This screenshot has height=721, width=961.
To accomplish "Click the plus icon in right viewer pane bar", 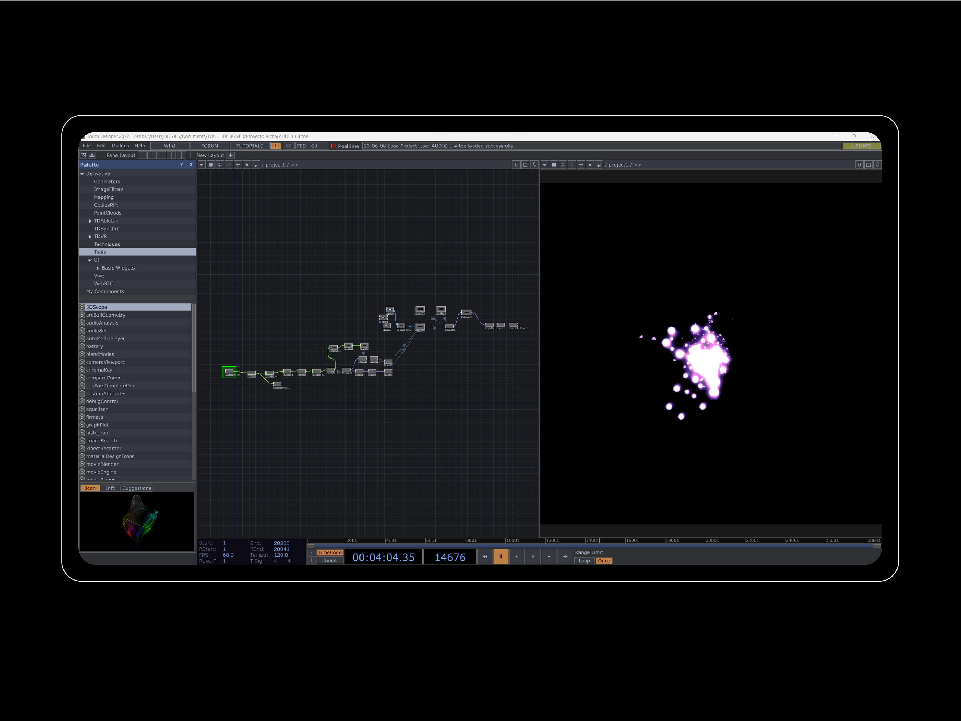I will [x=581, y=165].
